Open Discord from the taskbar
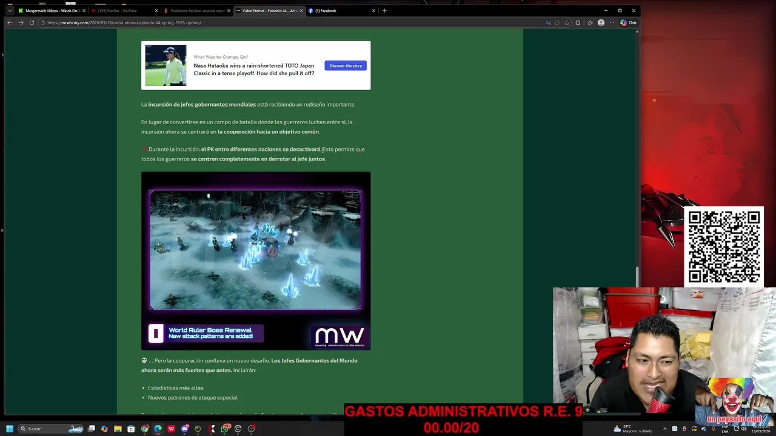This screenshot has width=776, height=436. [x=184, y=429]
